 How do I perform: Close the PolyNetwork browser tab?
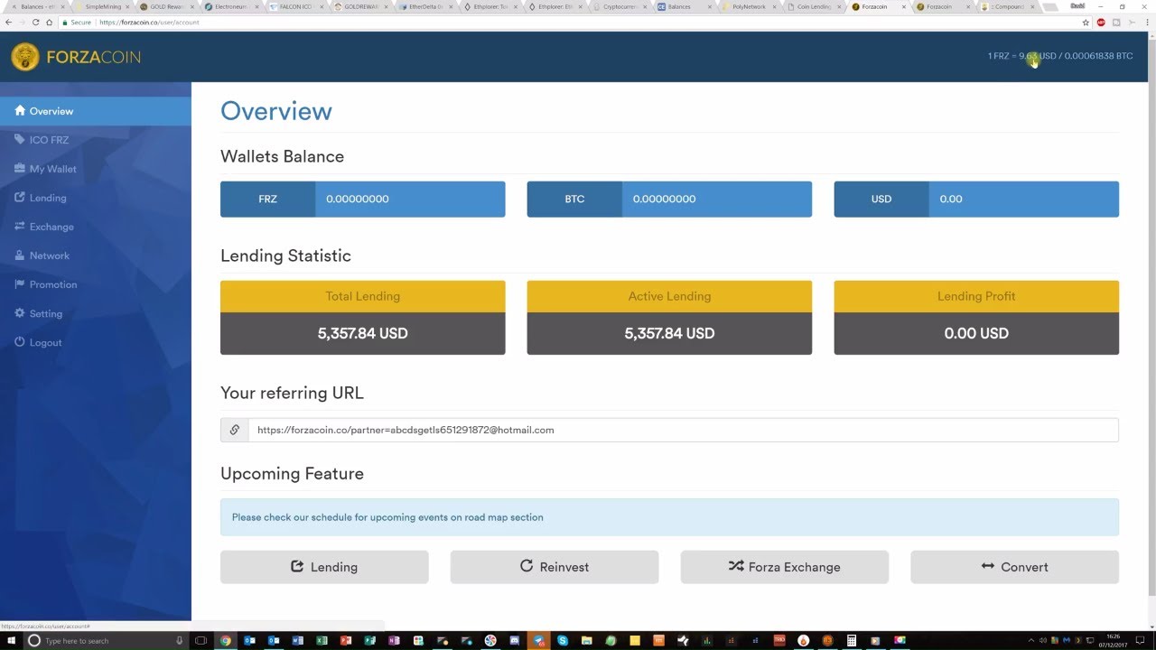[x=776, y=6]
